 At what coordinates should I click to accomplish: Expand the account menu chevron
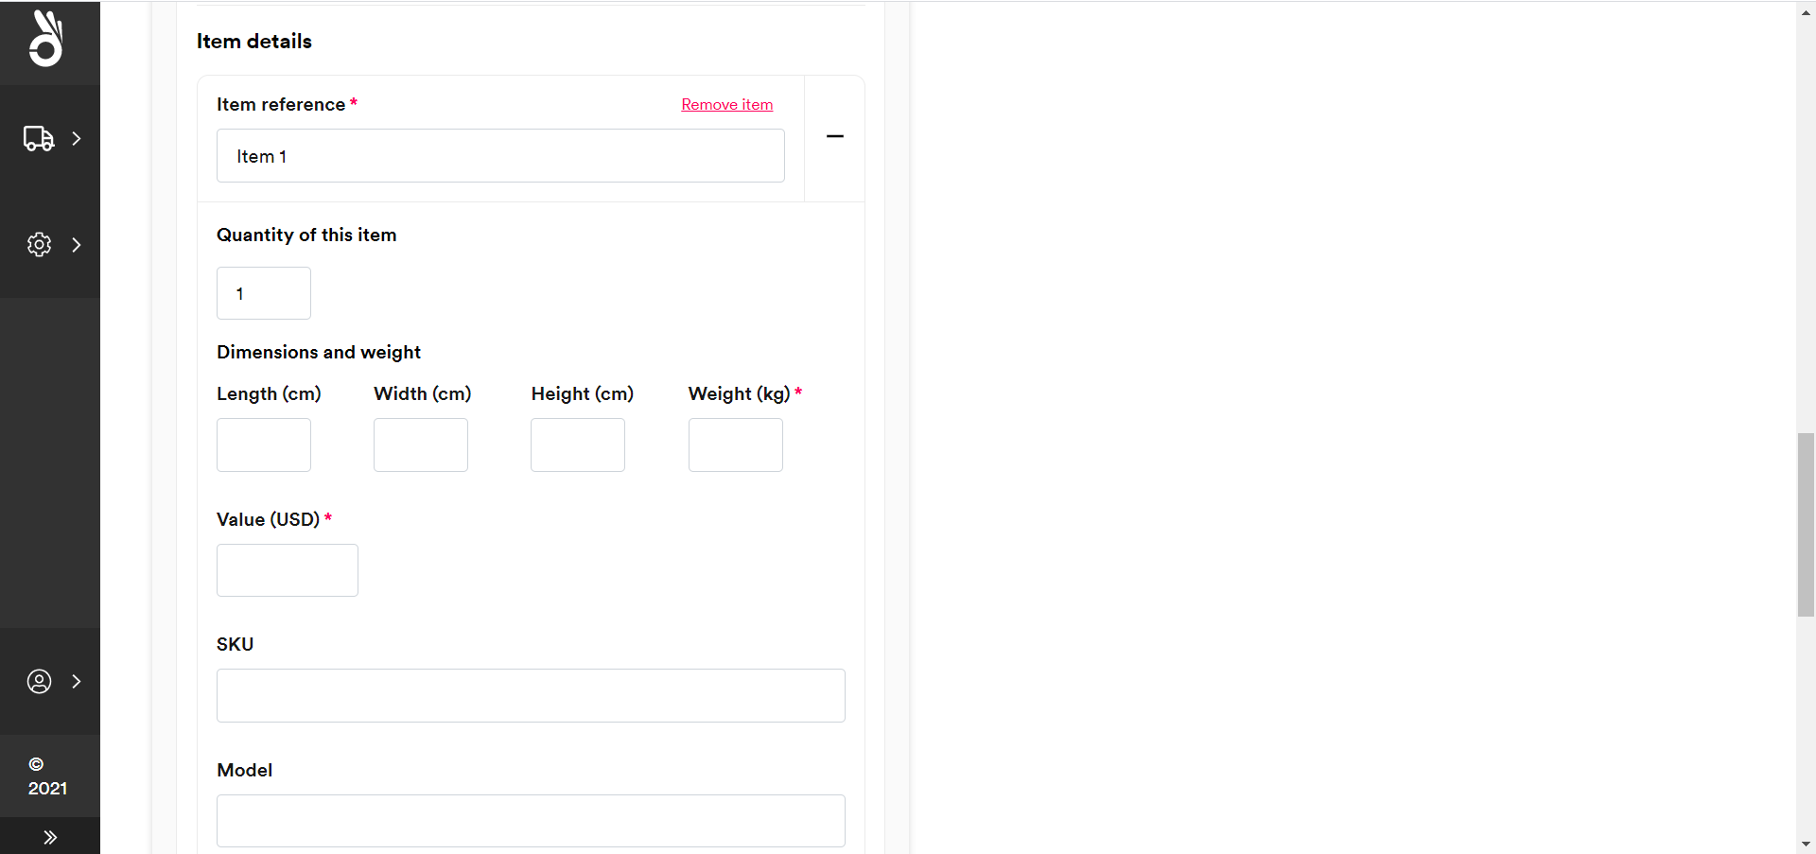77,681
